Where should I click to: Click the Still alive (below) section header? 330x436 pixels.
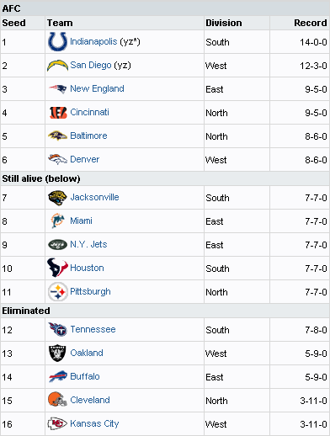(x=41, y=178)
